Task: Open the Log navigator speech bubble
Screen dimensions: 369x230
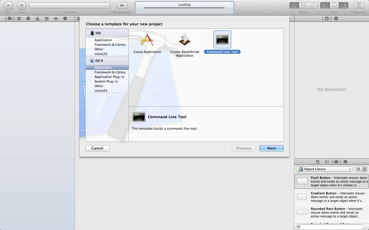Action: click(65, 18)
